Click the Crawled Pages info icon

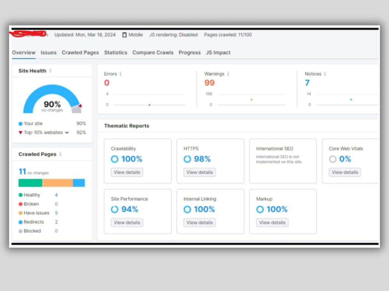coord(61,154)
